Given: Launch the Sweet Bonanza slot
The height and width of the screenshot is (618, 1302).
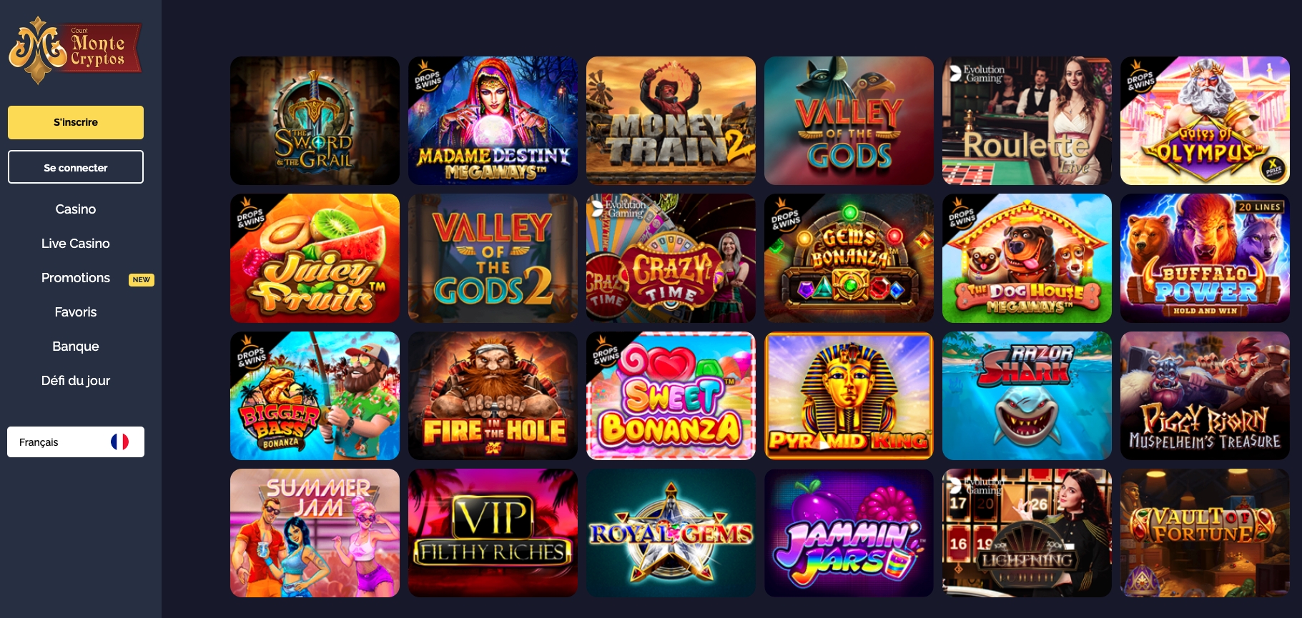Looking at the screenshot, I should click(671, 395).
